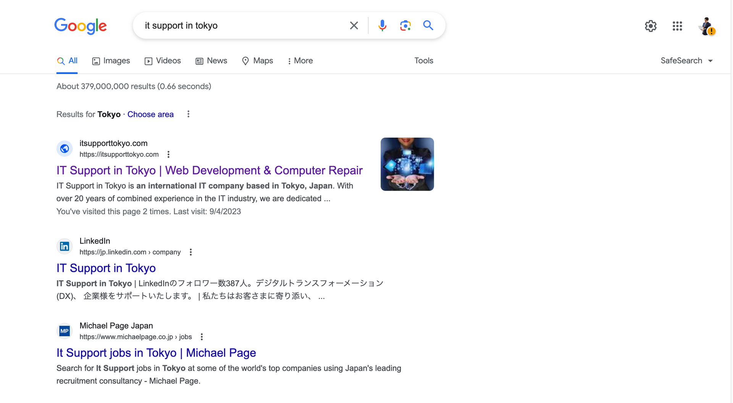Open the Tools options
Image resolution: width=733 pixels, height=403 pixels.
coord(424,61)
